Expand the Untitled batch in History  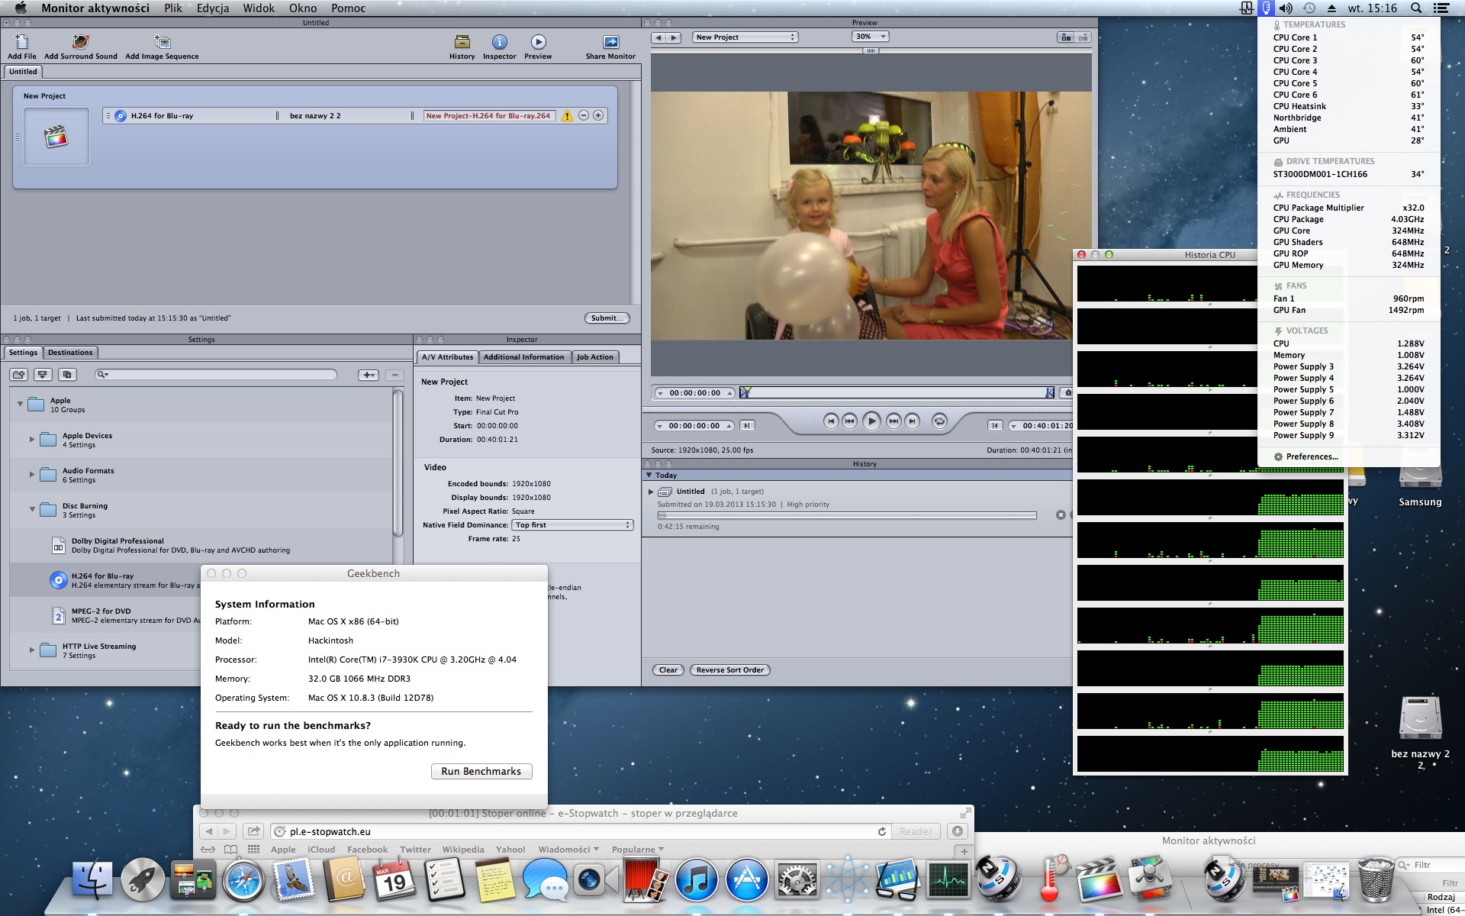[651, 492]
